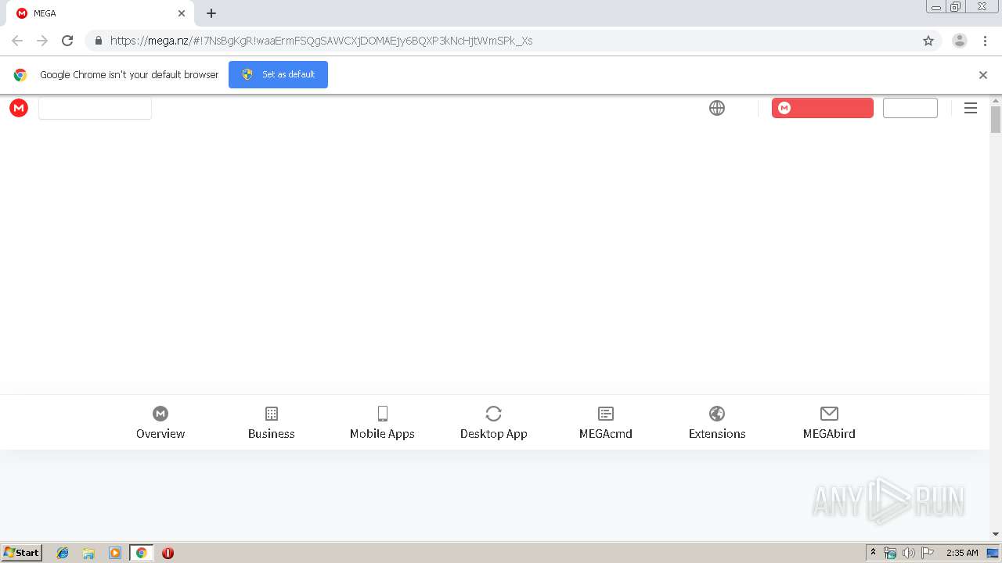Reload the current page
The height and width of the screenshot is (563, 1002).
point(67,41)
